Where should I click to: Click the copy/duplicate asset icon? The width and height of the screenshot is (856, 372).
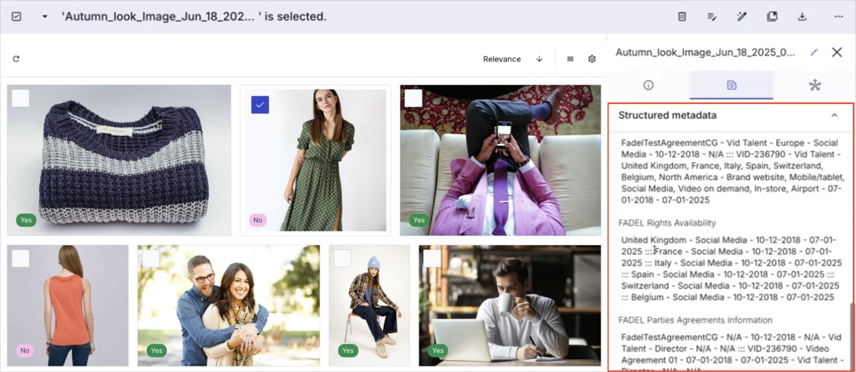[x=772, y=16]
